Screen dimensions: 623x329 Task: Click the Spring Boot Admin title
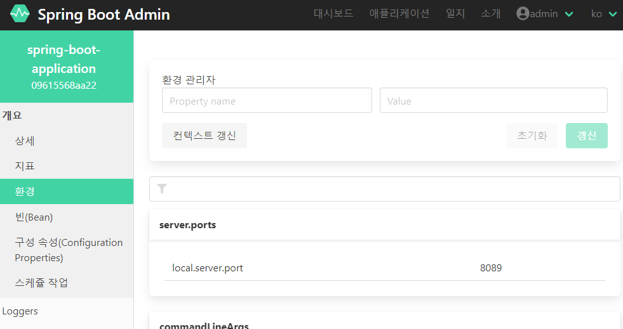click(x=104, y=15)
